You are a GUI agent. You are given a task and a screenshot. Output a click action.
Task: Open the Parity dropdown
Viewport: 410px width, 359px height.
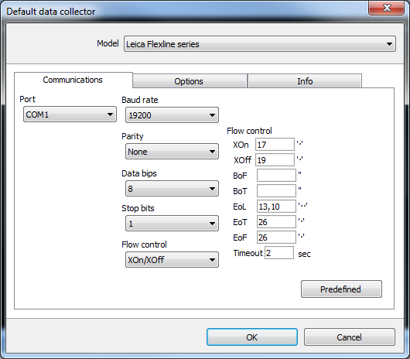click(x=172, y=152)
